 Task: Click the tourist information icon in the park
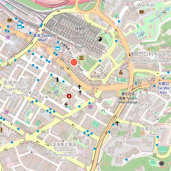click(x=57, y=79)
